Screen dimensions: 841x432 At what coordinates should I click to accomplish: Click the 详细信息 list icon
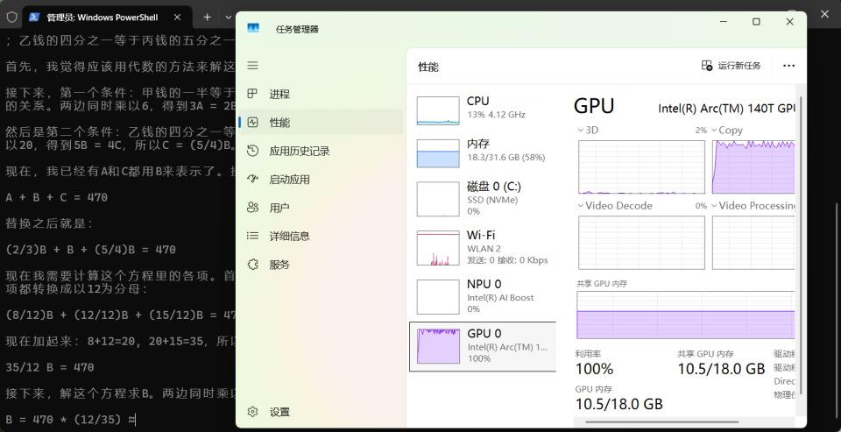pyautogui.click(x=252, y=236)
